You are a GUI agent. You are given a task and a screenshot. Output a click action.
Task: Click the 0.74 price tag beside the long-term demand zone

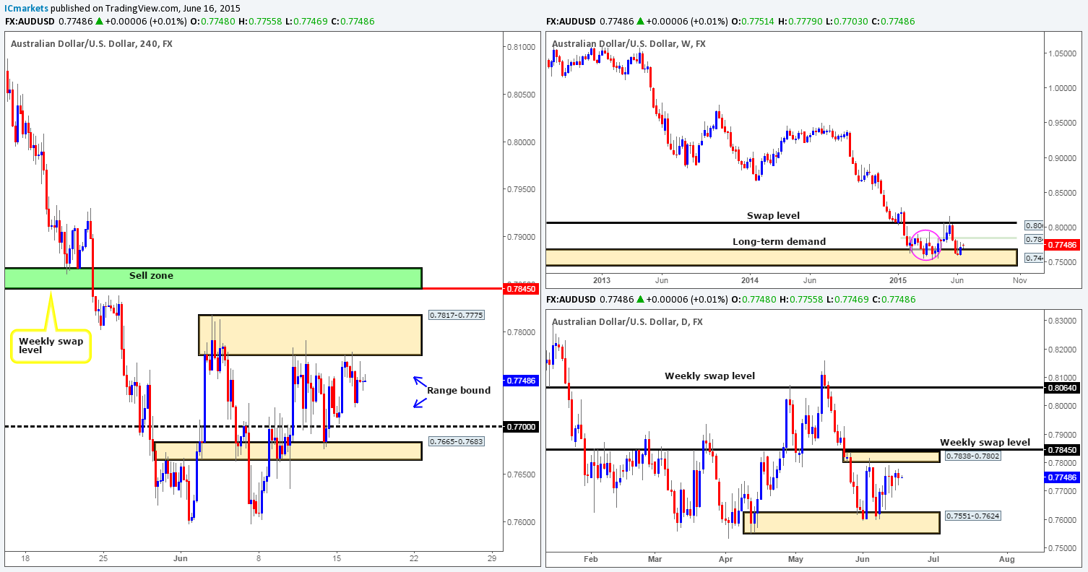click(x=1034, y=258)
